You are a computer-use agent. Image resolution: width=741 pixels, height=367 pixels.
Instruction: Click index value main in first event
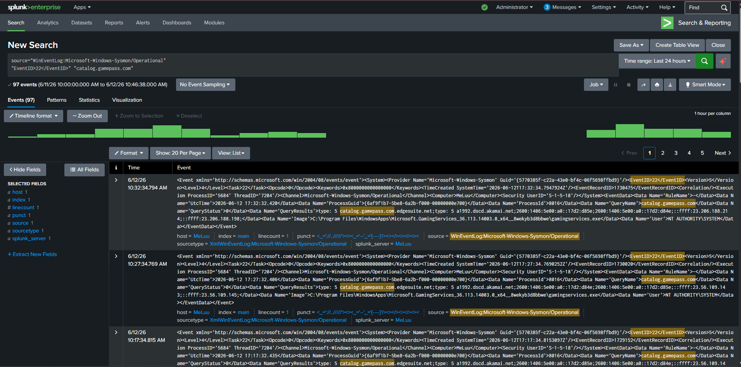pos(244,236)
